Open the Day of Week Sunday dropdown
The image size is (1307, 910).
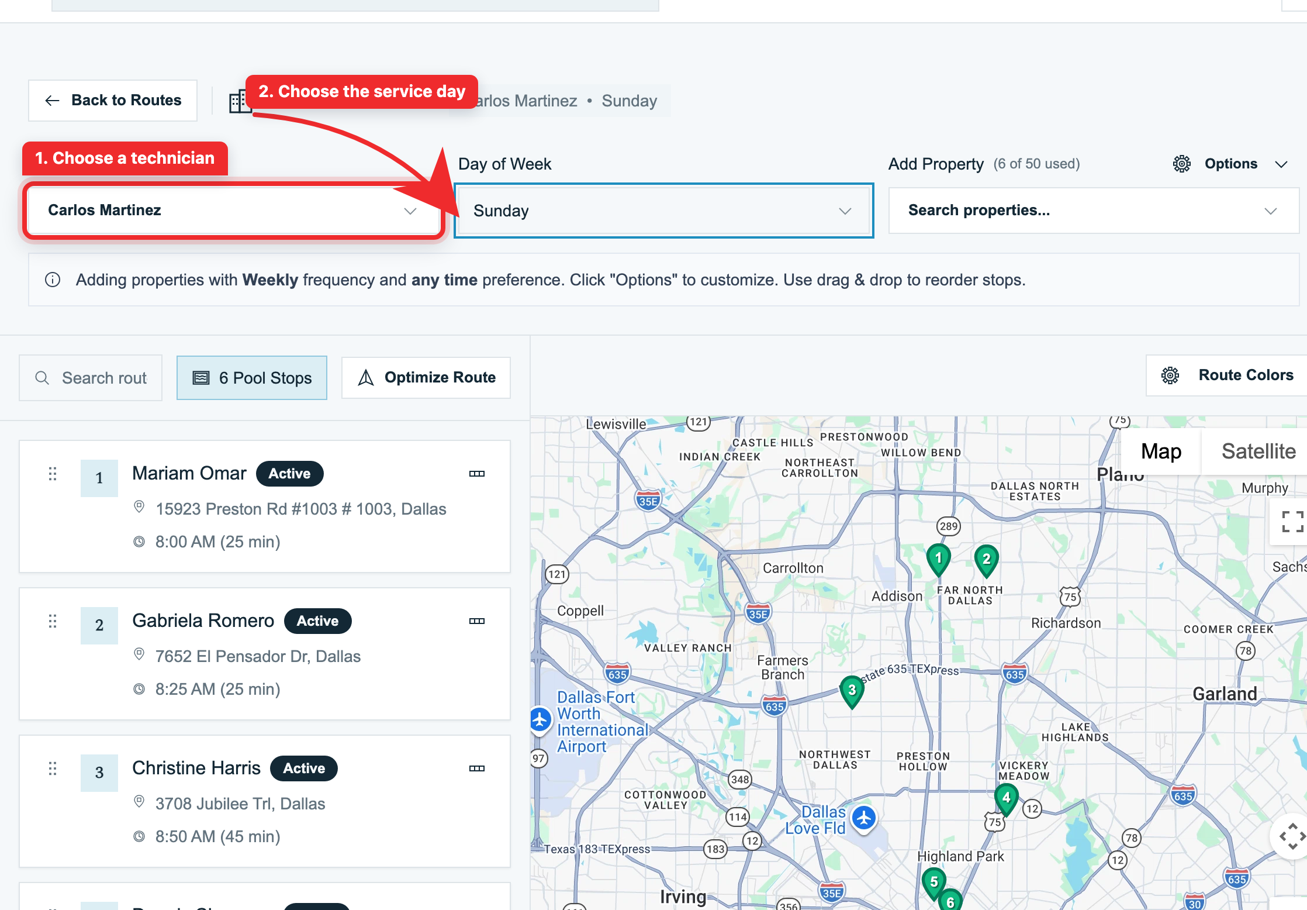click(663, 211)
